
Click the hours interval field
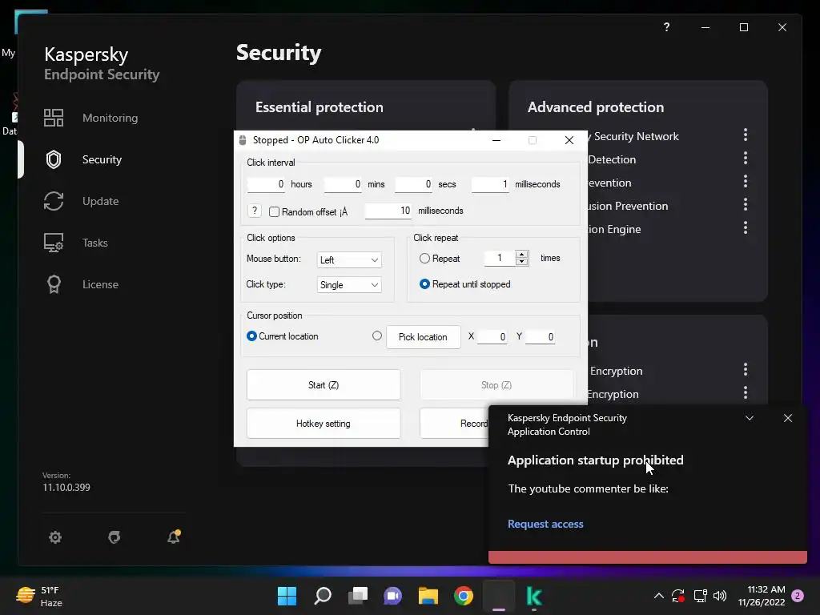266,184
